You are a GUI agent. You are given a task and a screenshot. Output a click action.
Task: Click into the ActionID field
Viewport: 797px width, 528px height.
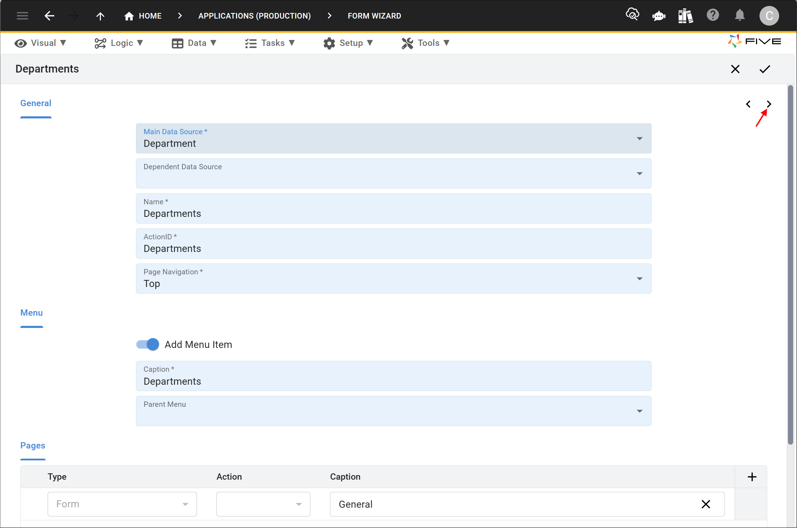(x=393, y=244)
